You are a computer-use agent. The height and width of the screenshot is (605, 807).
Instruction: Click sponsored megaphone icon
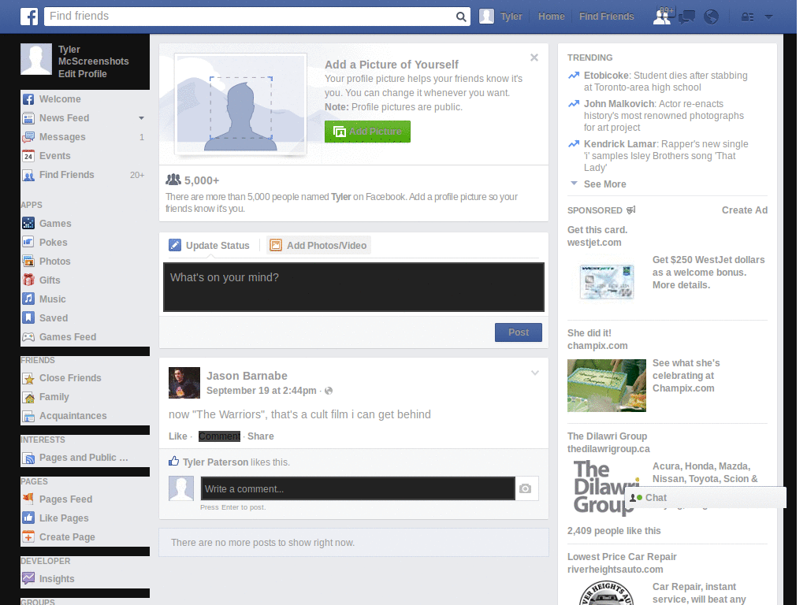click(x=631, y=210)
